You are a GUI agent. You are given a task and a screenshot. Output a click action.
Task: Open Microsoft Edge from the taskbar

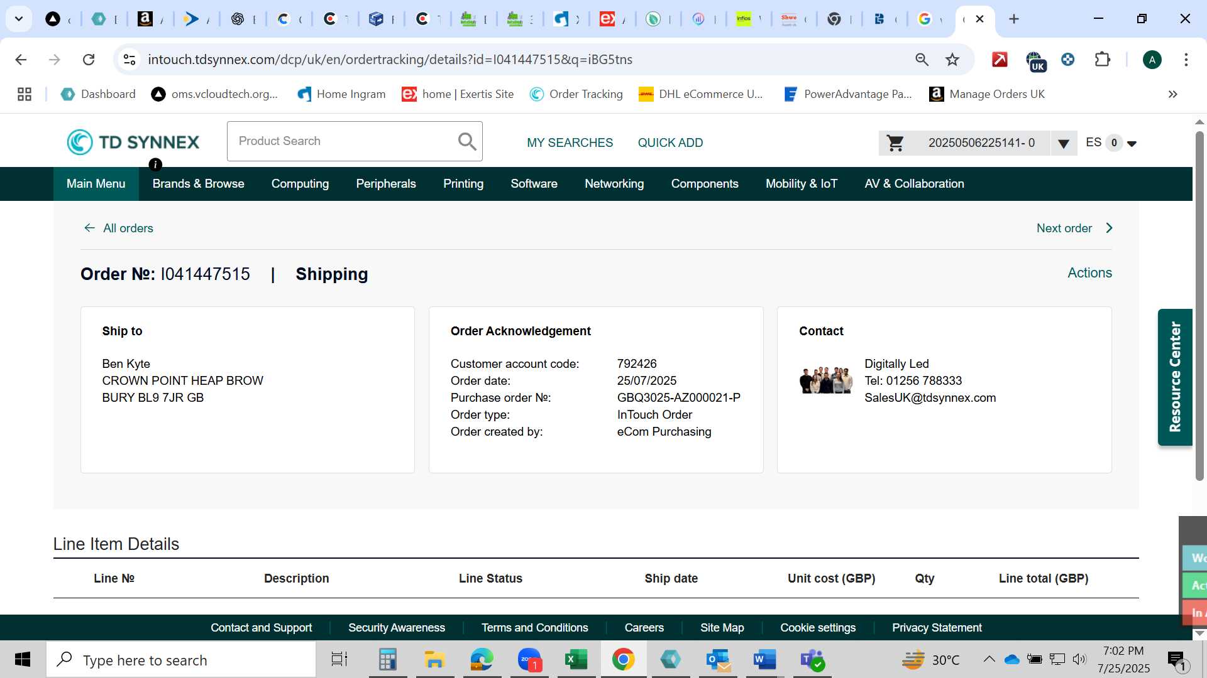click(482, 660)
